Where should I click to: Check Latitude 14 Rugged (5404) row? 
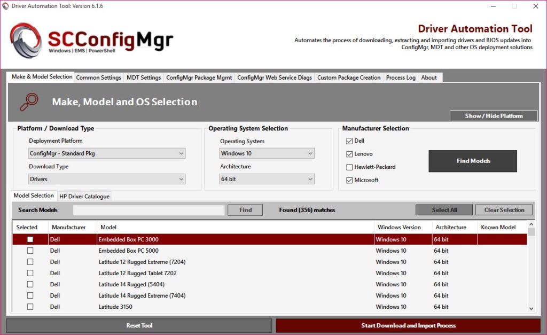30,284
